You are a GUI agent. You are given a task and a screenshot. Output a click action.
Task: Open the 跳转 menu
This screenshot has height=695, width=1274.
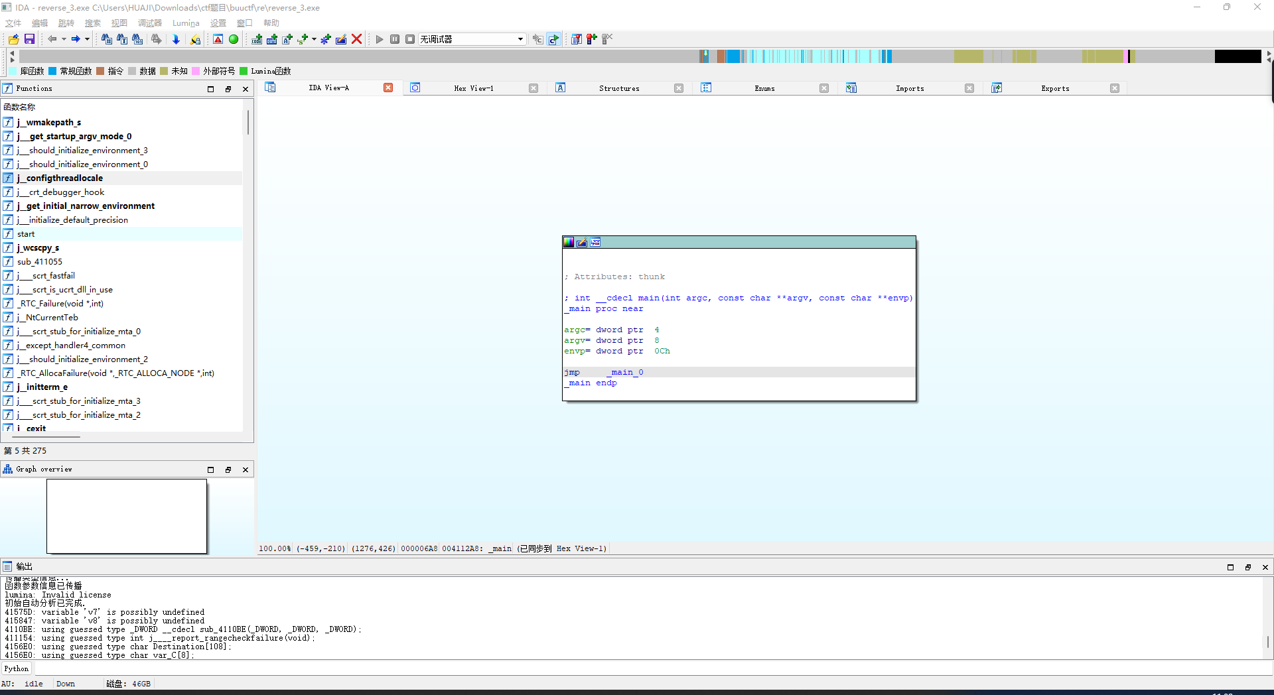pos(66,23)
